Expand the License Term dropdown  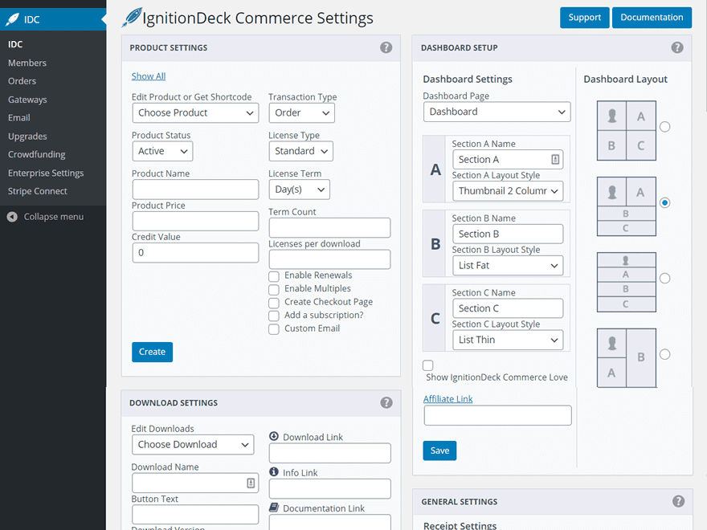coord(300,190)
